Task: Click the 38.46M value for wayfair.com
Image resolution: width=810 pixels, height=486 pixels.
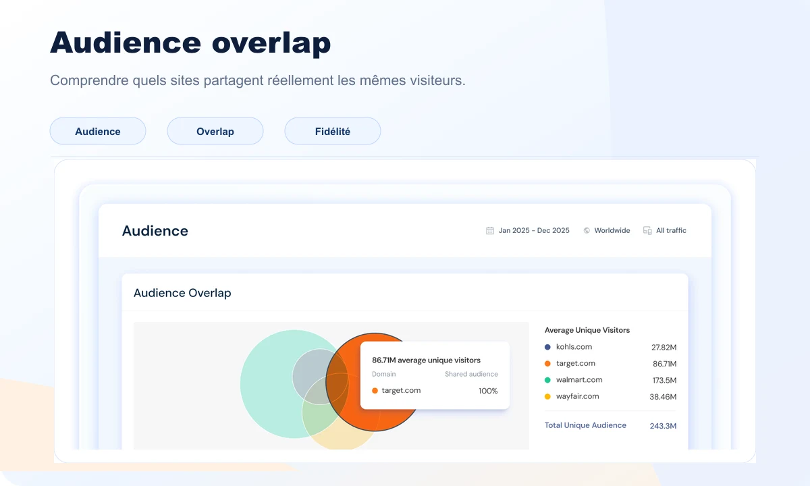Action: 663,397
